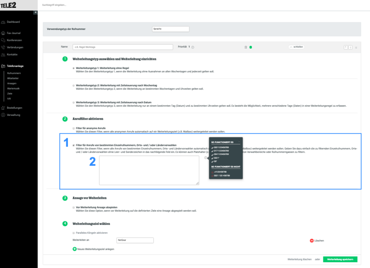Click the green plus icon for a new target
Viewport: 370px width, 268px height.
74,249
